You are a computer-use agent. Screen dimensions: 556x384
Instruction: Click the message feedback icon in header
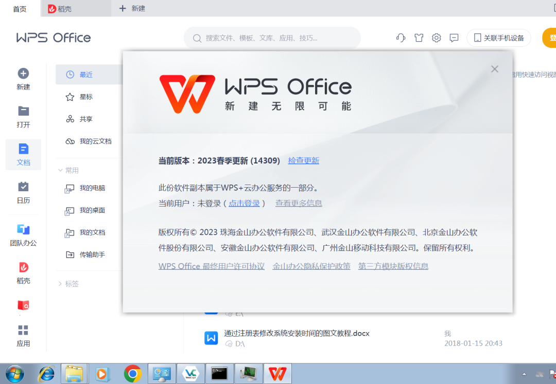coord(454,38)
